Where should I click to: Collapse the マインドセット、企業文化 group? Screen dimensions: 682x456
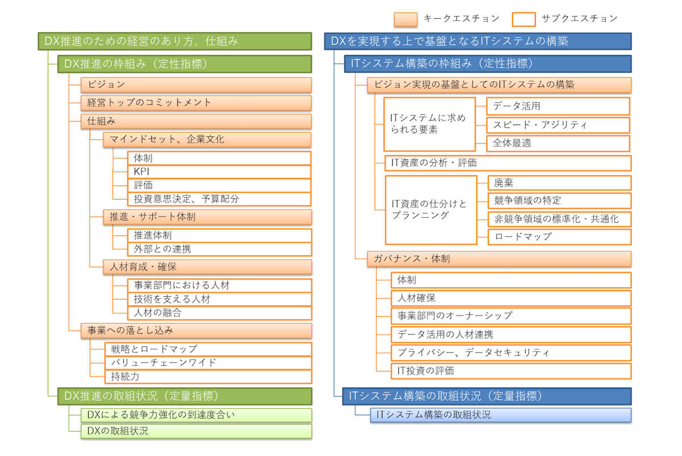tap(207, 140)
